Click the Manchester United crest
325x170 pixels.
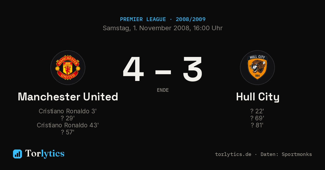tap(68, 67)
